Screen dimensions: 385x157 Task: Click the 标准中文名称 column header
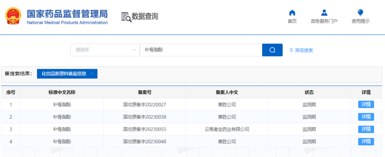(62, 92)
